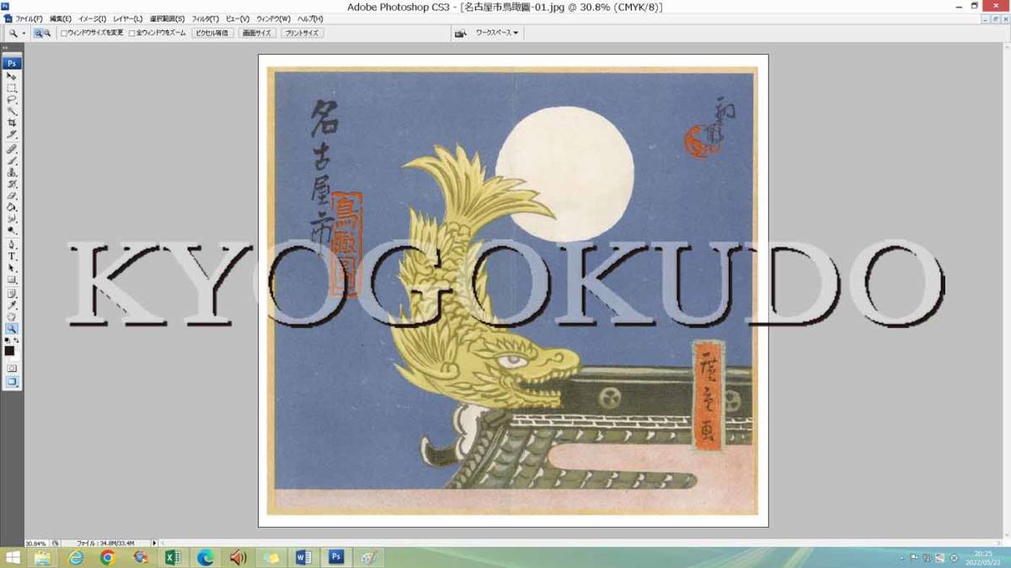Click the ファイル: 34.8M/33.4M status text
This screenshot has width=1011, height=568.
[x=104, y=544]
